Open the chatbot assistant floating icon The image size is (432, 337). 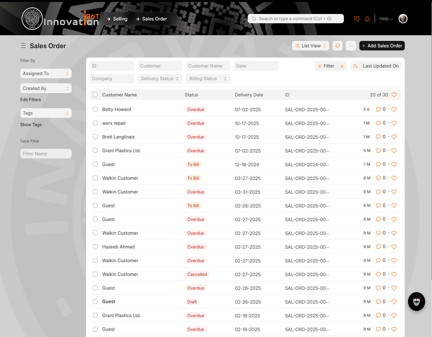tap(416, 301)
